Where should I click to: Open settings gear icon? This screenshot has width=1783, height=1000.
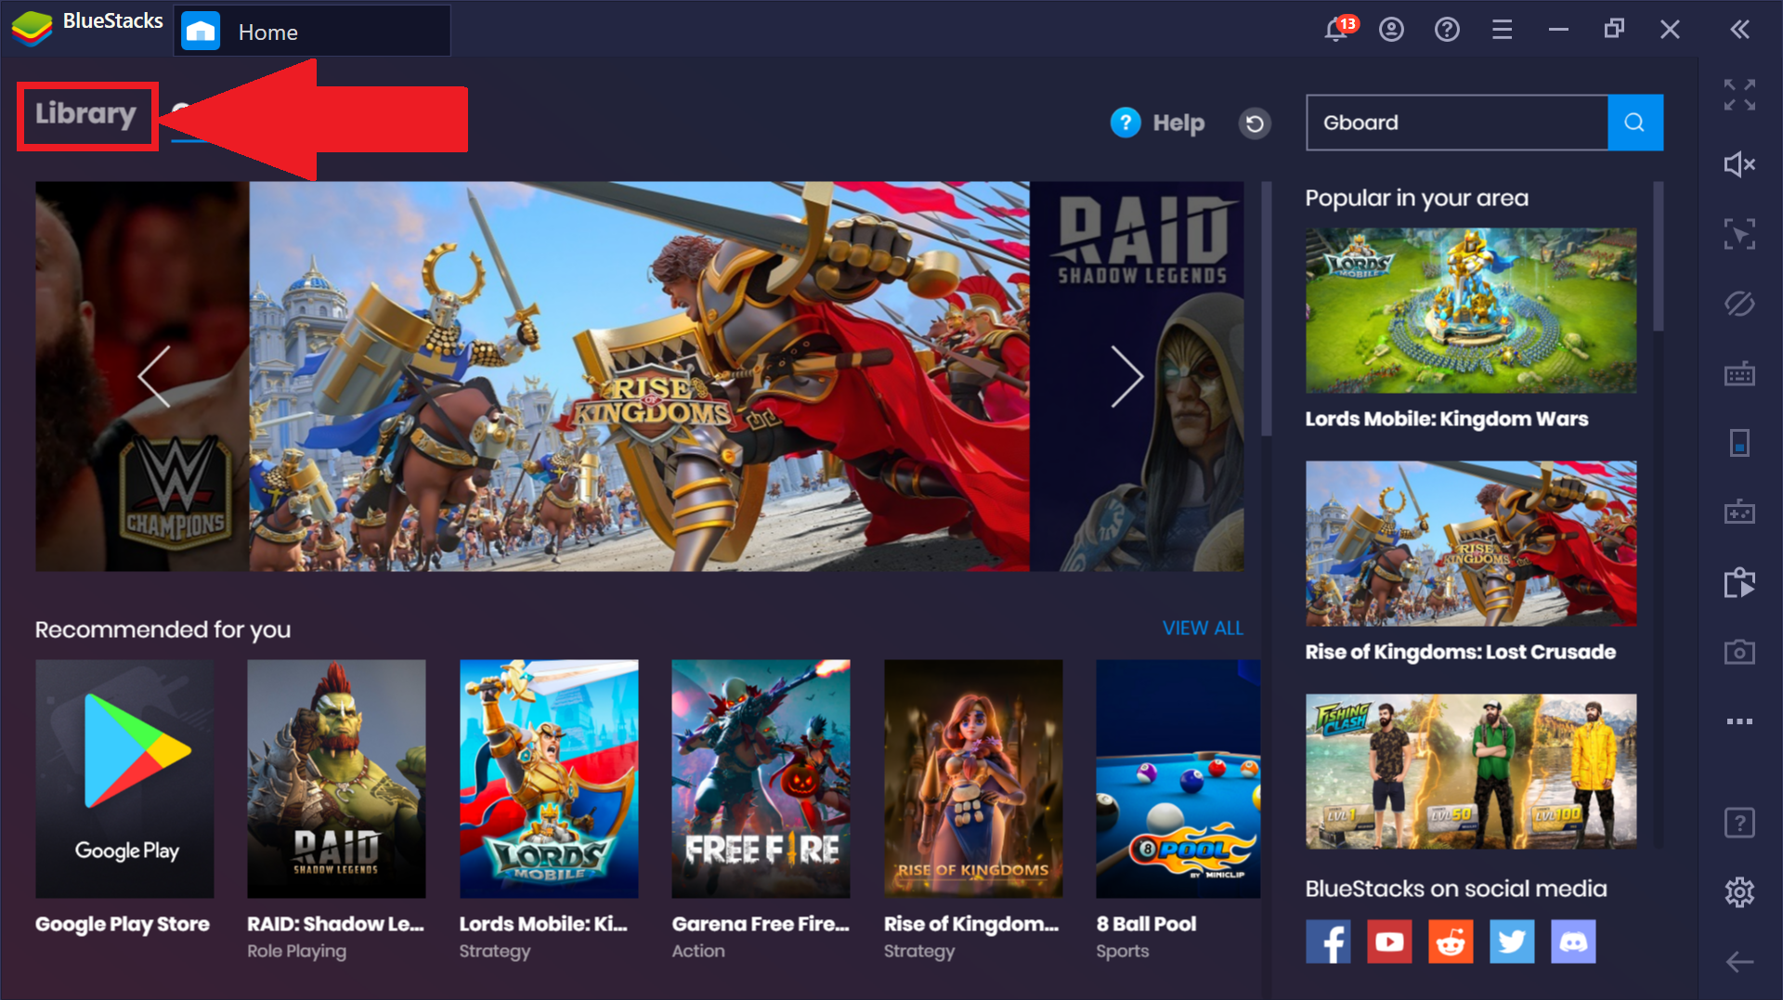click(1739, 892)
